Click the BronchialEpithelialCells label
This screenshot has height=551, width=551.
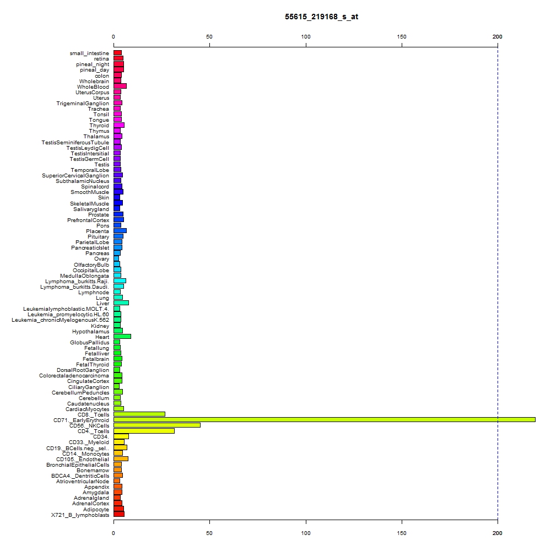pos(78,465)
